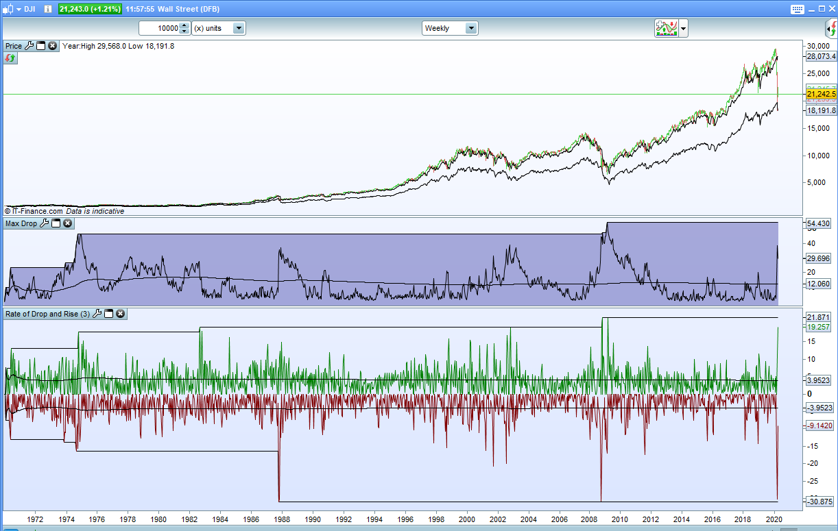The image size is (838, 531).
Task: Maximize the Max Drop panel
Action: (x=56, y=223)
